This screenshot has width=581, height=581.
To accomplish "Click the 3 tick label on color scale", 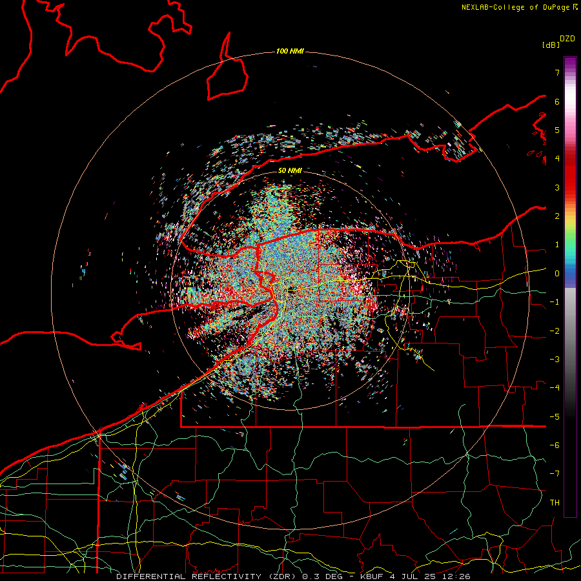I will [557, 187].
